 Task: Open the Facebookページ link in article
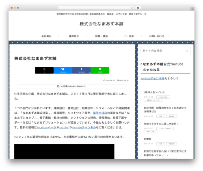click(x=47, y=127)
